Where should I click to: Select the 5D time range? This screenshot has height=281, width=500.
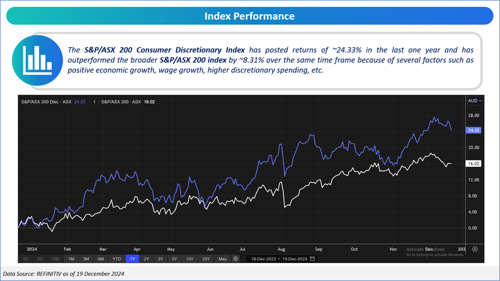click(39, 259)
